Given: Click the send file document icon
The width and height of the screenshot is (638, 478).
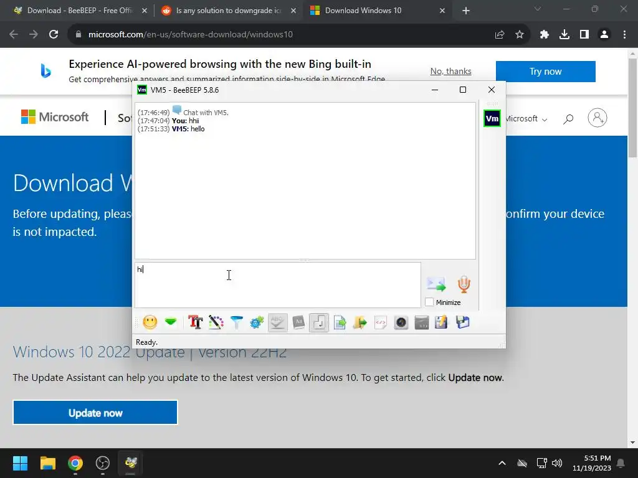Looking at the screenshot, I should pos(340,323).
